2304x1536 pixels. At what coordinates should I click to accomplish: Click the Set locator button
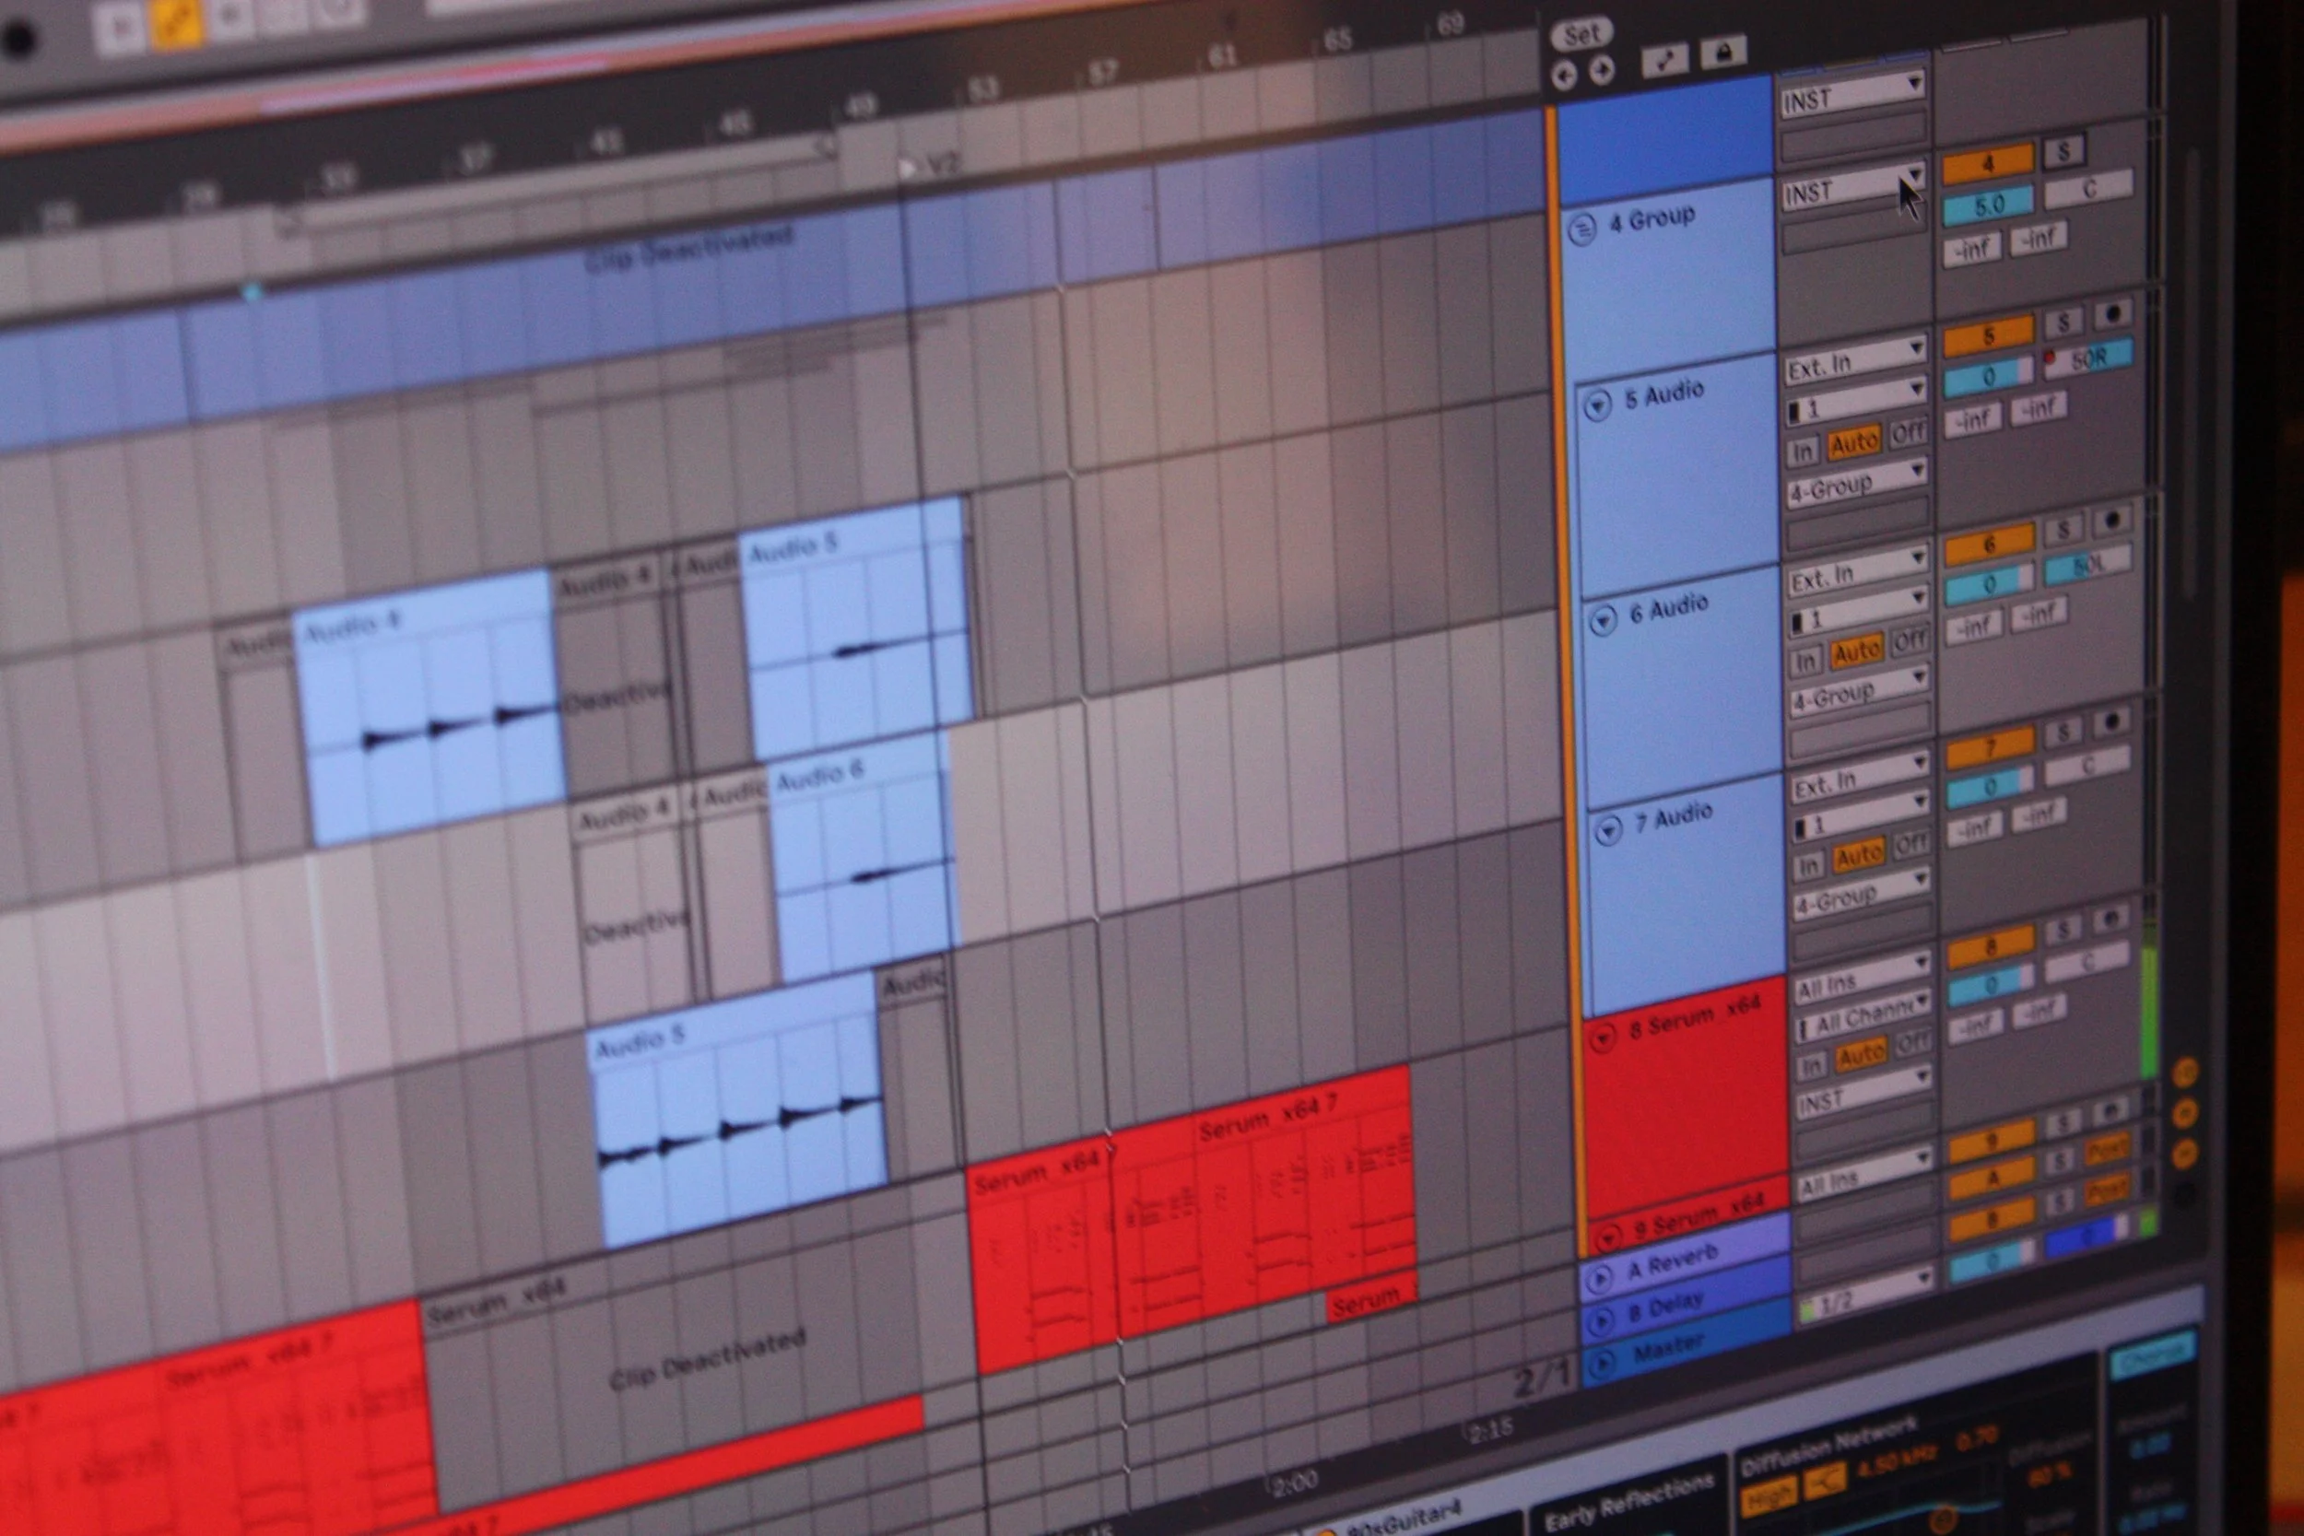coord(1581,35)
